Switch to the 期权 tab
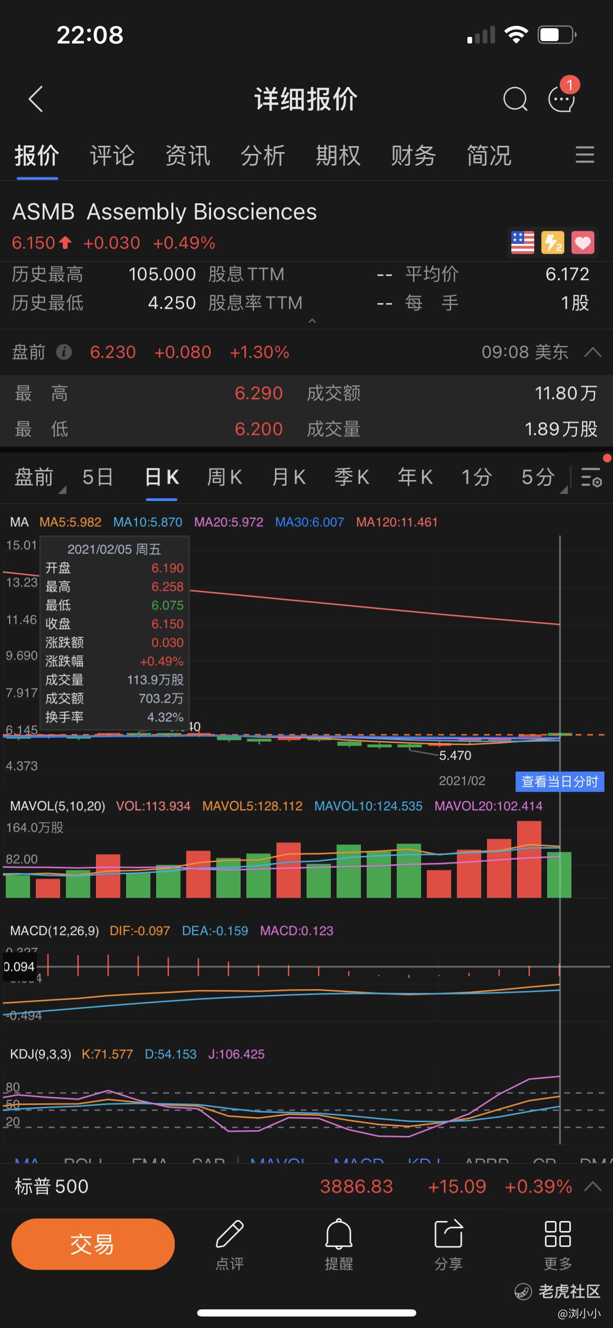The width and height of the screenshot is (613, 1328). [338, 155]
